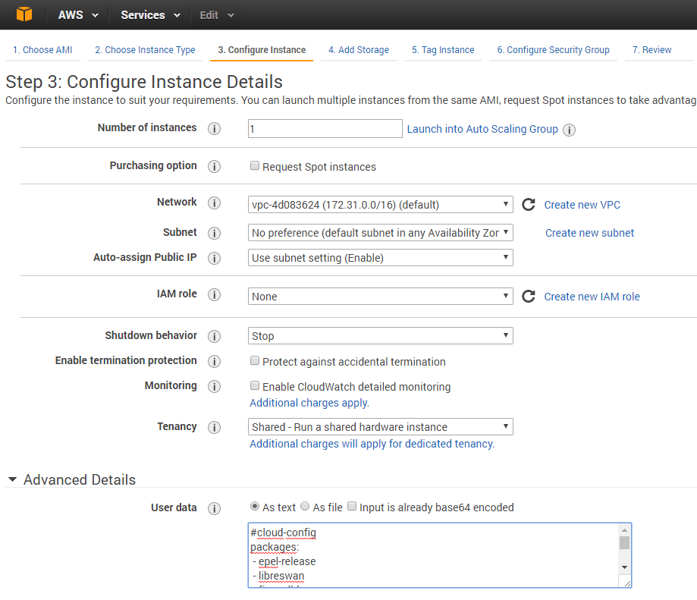Viewport: 697px width, 600px height.
Task: View info about Enable termination protection
Action: [214, 361]
